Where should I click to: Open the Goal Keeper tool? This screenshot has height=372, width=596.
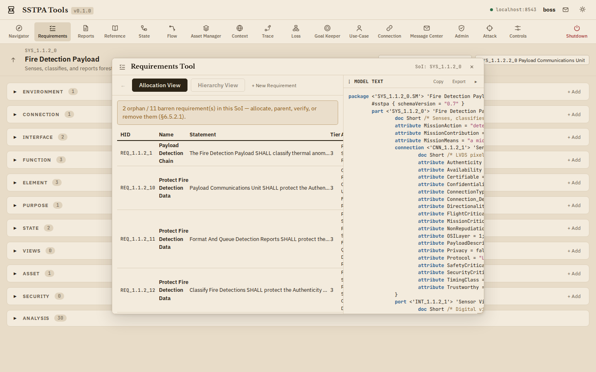click(x=327, y=32)
